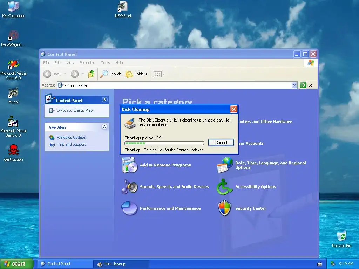The height and width of the screenshot is (269, 359).
Task: Click the Address field showing Control Panel
Action: click(175, 85)
